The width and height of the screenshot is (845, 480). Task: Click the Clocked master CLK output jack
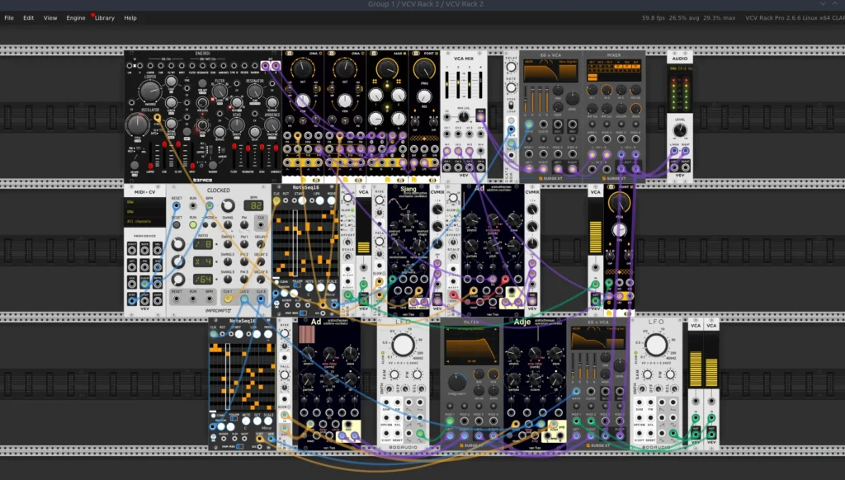pos(262,224)
